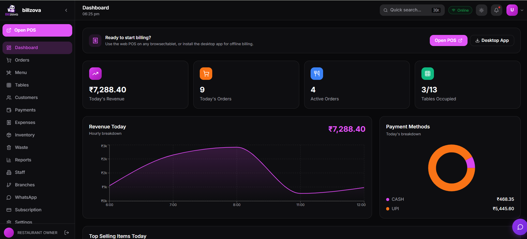Navigate to Tables
Image resolution: width=527 pixels, height=239 pixels.
pos(37,85)
